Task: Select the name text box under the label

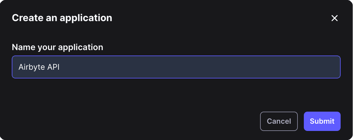Action: pyautogui.click(x=176, y=67)
